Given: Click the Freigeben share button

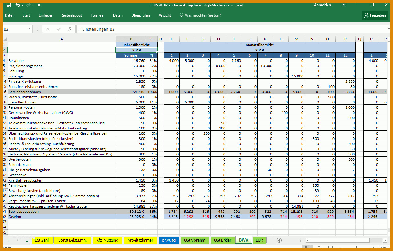Looking at the screenshot, I should pyautogui.click(x=375, y=15).
